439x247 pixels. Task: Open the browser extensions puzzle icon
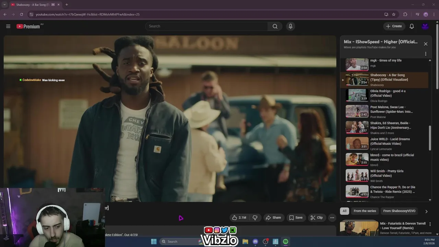405,14
